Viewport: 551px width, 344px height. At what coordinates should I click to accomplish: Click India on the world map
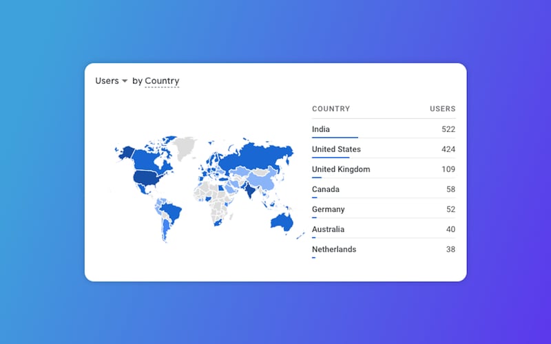(250, 191)
